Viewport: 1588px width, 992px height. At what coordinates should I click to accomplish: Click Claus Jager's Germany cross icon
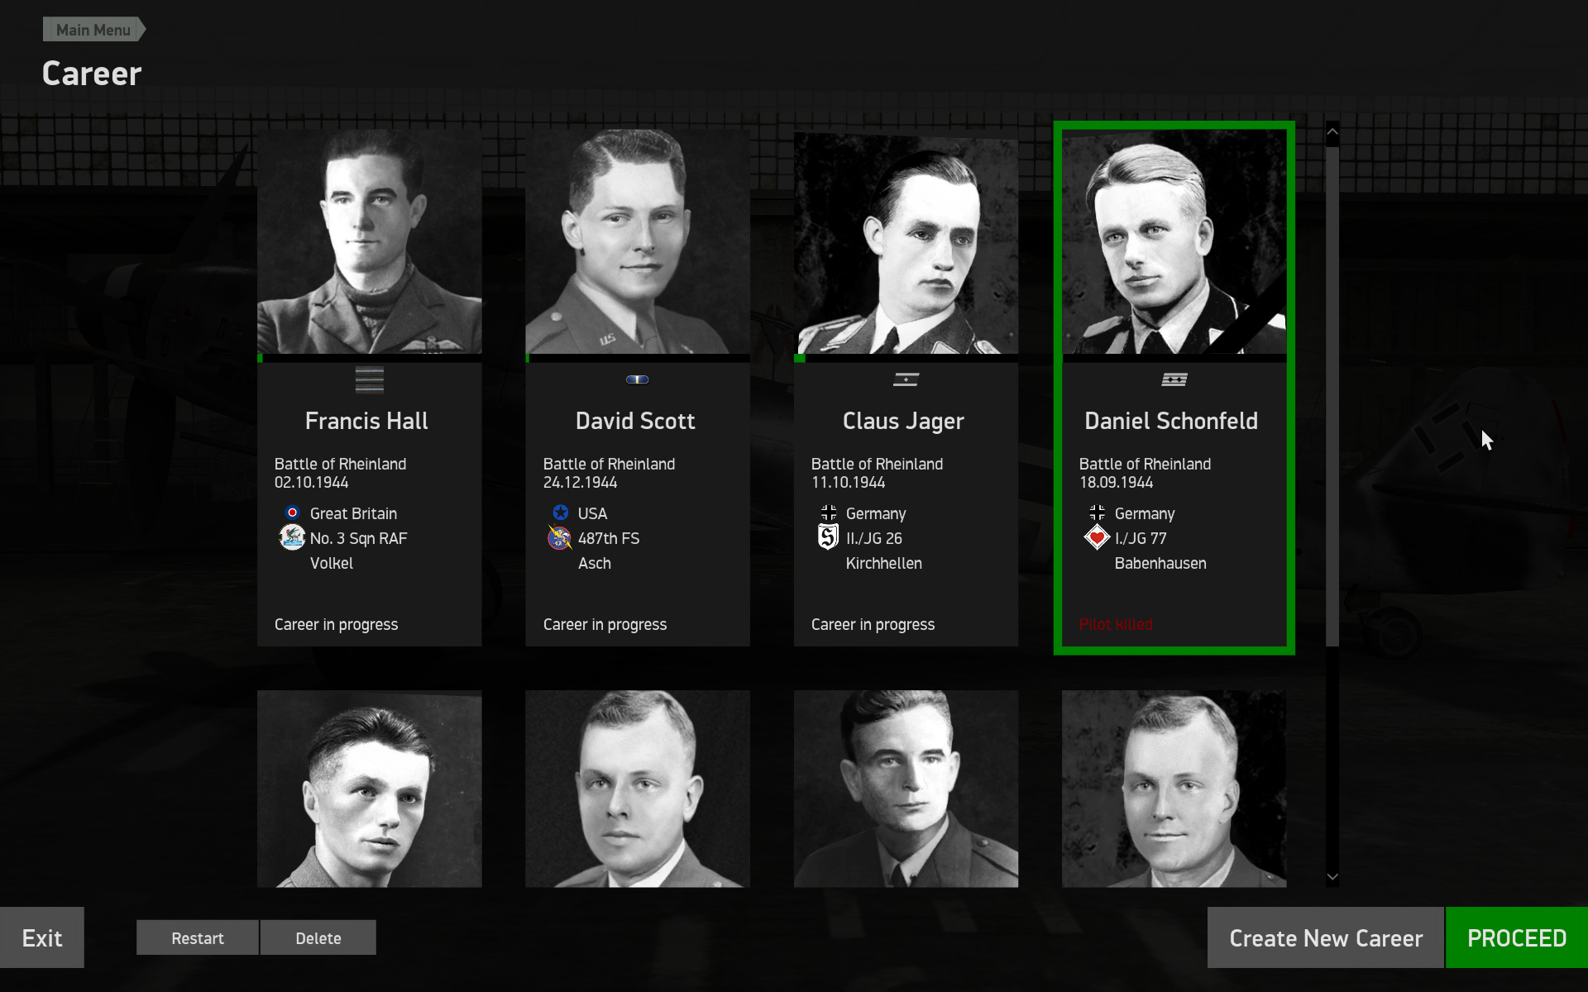pyautogui.click(x=829, y=513)
